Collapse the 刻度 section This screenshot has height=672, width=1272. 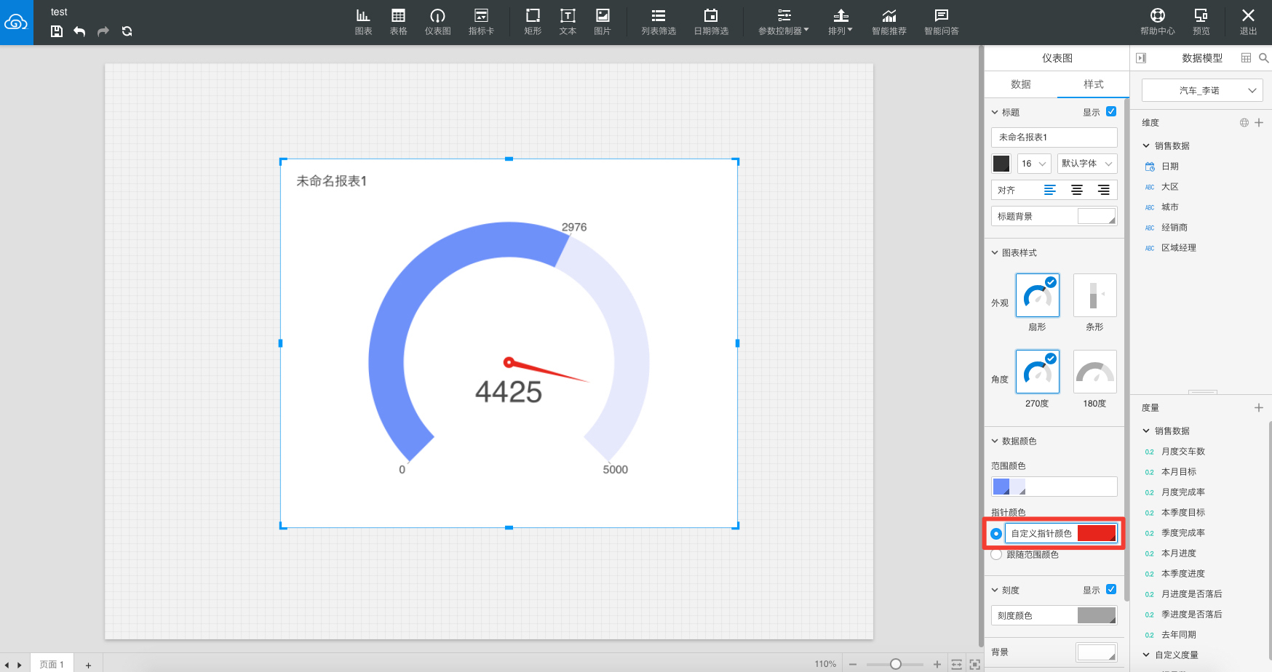[x=995, y=590]
